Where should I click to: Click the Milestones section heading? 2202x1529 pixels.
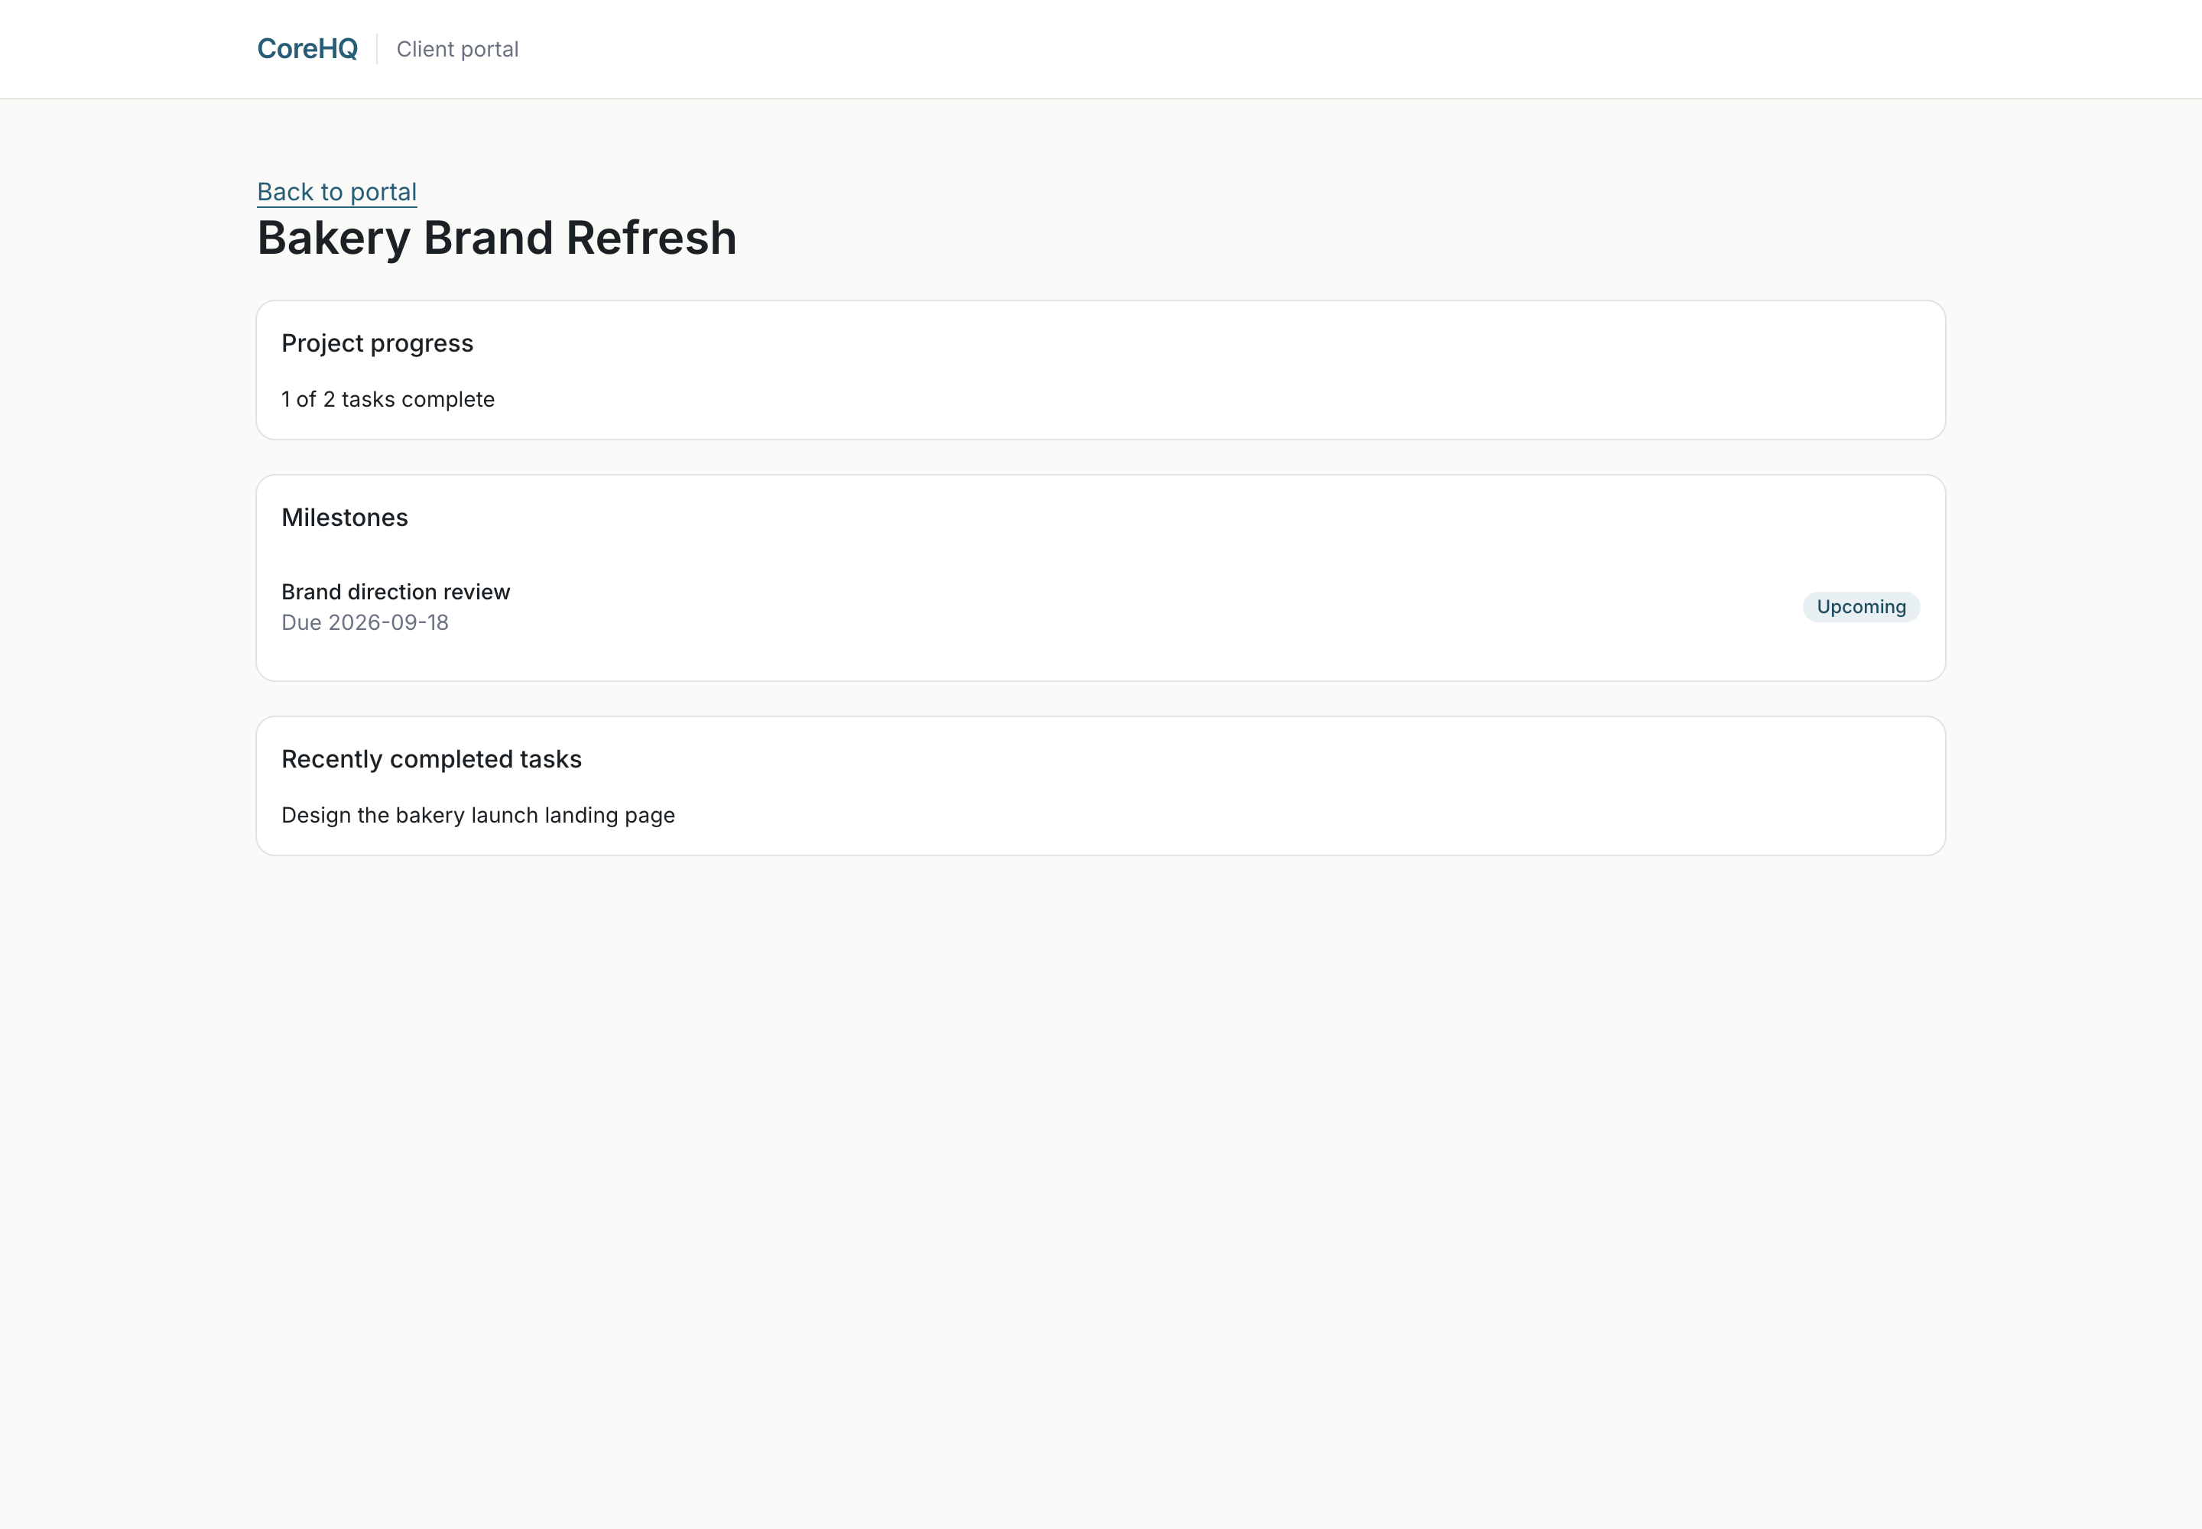tap(344, 518)
